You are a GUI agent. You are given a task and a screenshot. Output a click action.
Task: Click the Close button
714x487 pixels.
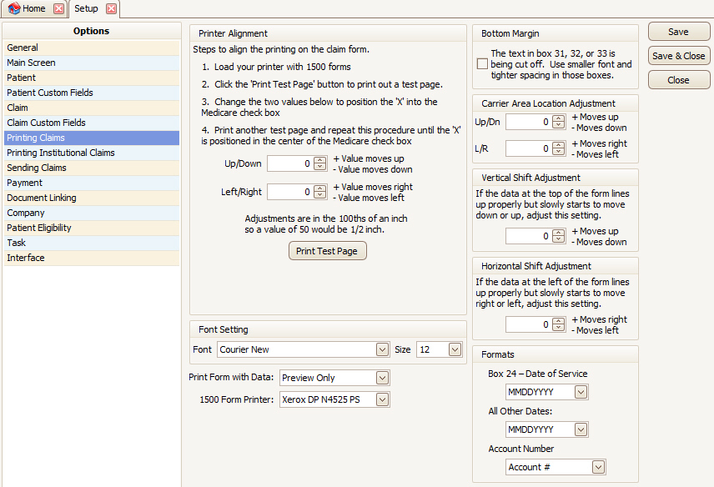tap(678, 80)
